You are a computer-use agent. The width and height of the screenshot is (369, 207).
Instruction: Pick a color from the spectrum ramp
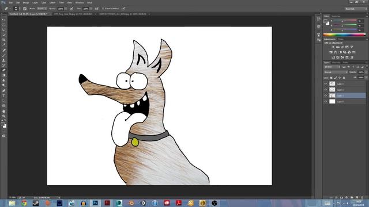point(344,34)
